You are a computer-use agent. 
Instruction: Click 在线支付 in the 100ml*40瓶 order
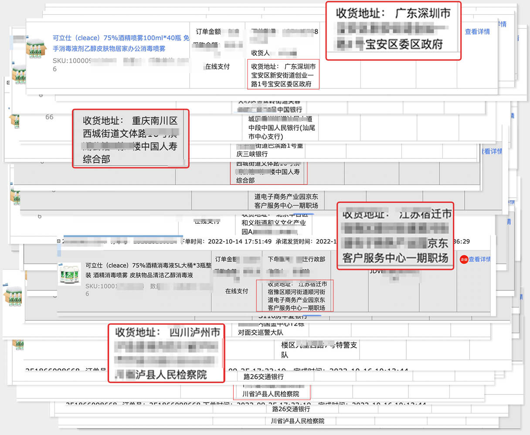click(x=217, y=67)
